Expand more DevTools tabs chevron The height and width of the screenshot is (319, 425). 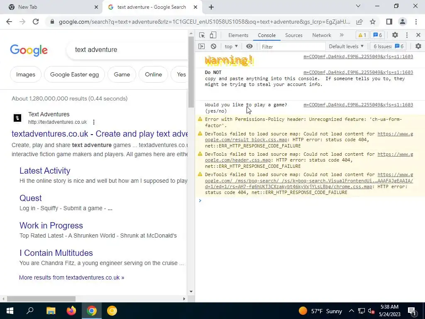tap(342, 35)
